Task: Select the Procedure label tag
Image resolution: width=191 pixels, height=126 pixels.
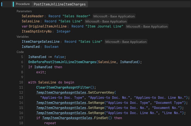Action: (23, 4)
